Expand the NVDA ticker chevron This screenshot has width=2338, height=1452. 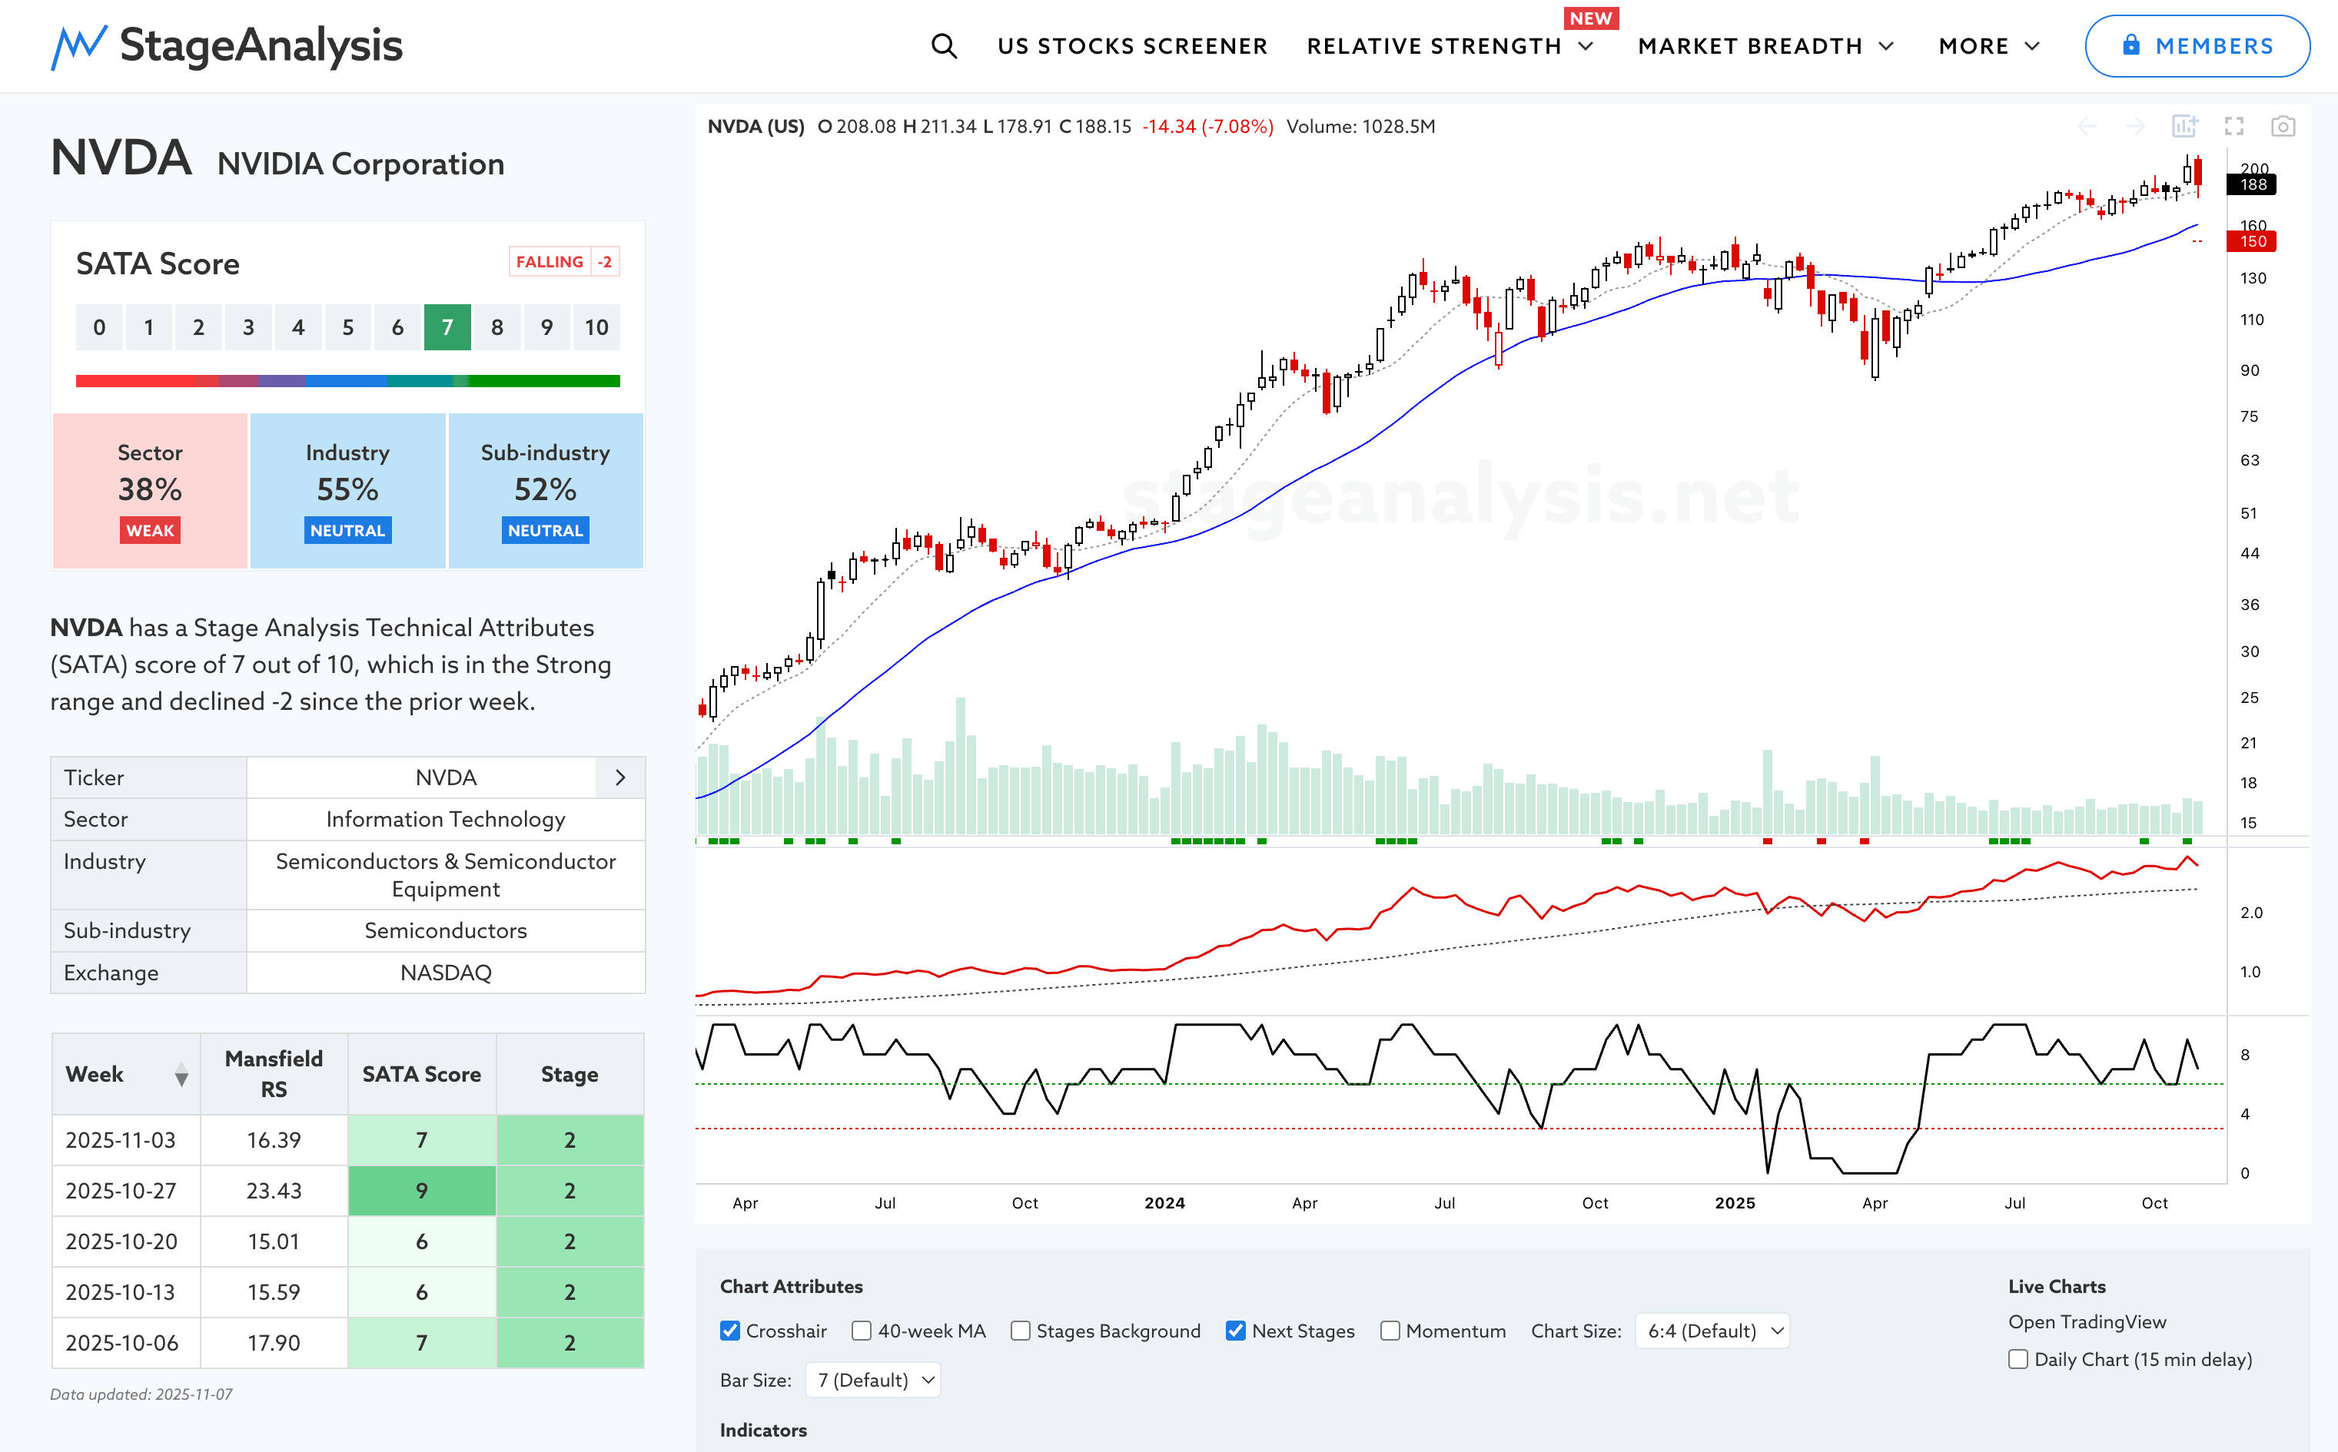(619, 777)
